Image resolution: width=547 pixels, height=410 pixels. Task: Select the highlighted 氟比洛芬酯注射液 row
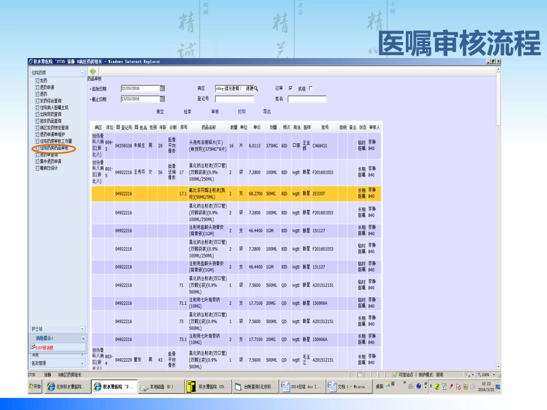[x=236, y=194]
